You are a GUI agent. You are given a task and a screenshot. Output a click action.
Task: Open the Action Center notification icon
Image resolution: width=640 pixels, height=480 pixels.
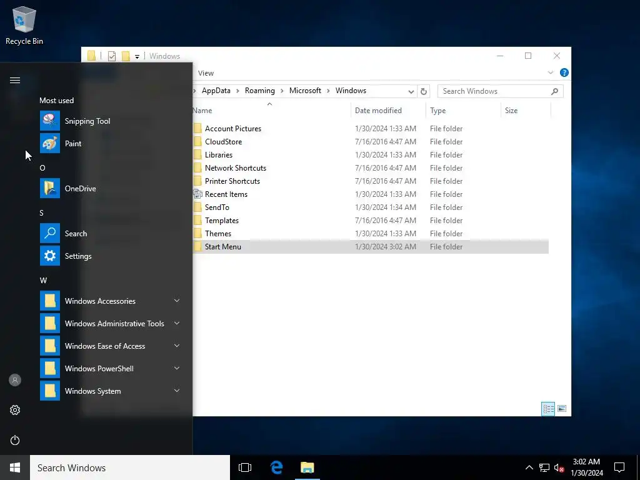(x=619, y=467)
